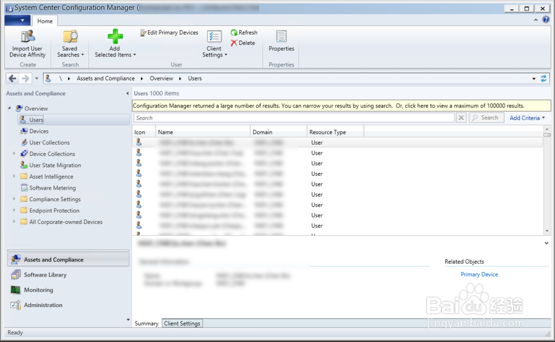Open Client Settings ribbon icon
The width and height of the screenshot is (555, 342).
click(214, 36)
